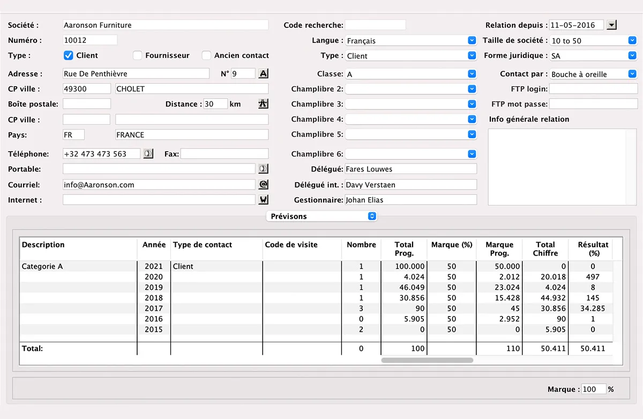Click the route distance icon next to km
The width and height of the screenshot is (643, 419).
coord(263,104)
